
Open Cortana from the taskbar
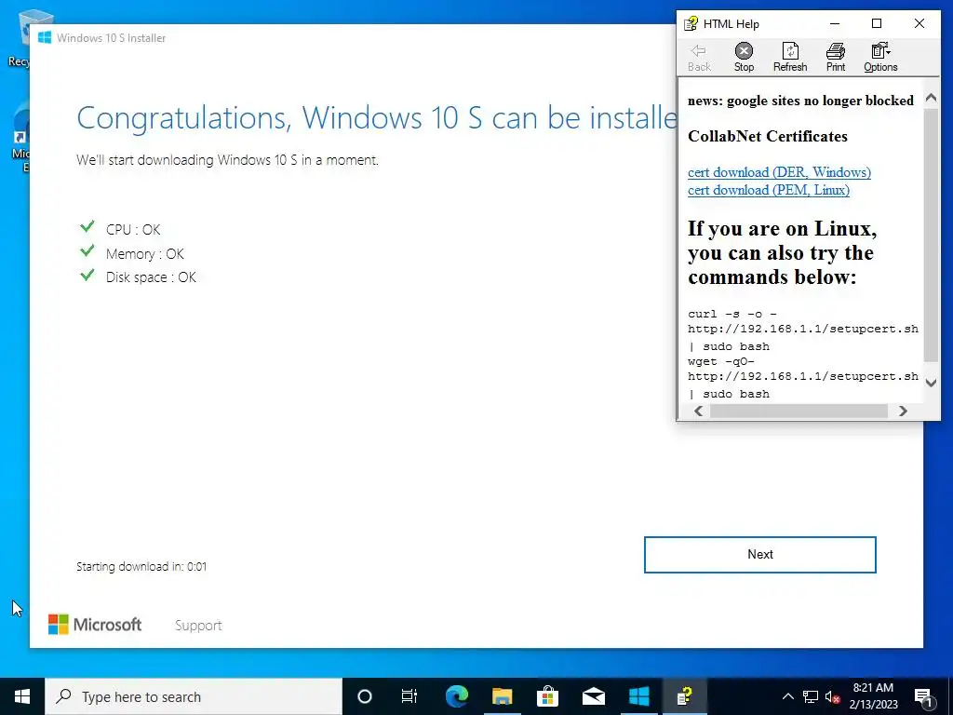coord(364,696)
